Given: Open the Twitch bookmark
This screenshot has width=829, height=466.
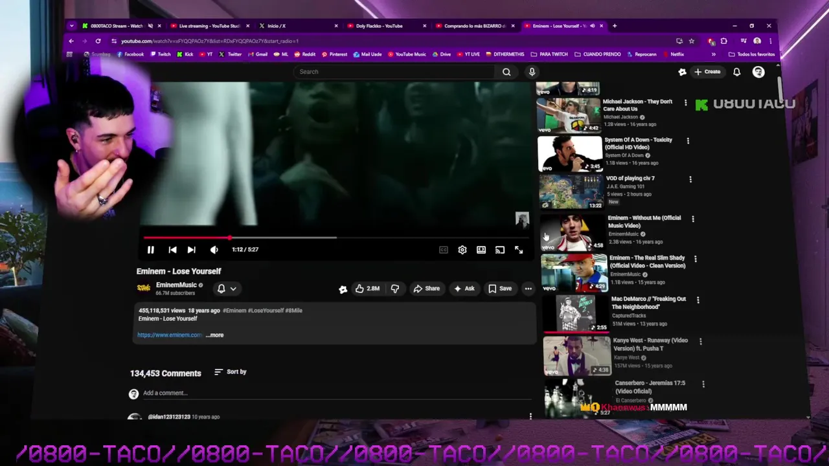Looking at the screenshot, I should (160, 54).
